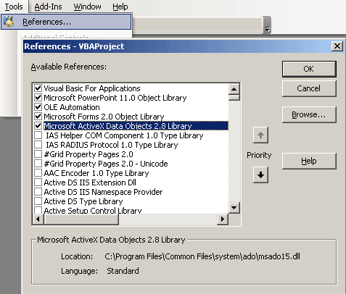
Task: Check Active DS IIS Namespace Provider
Action: tap(38, 192)
